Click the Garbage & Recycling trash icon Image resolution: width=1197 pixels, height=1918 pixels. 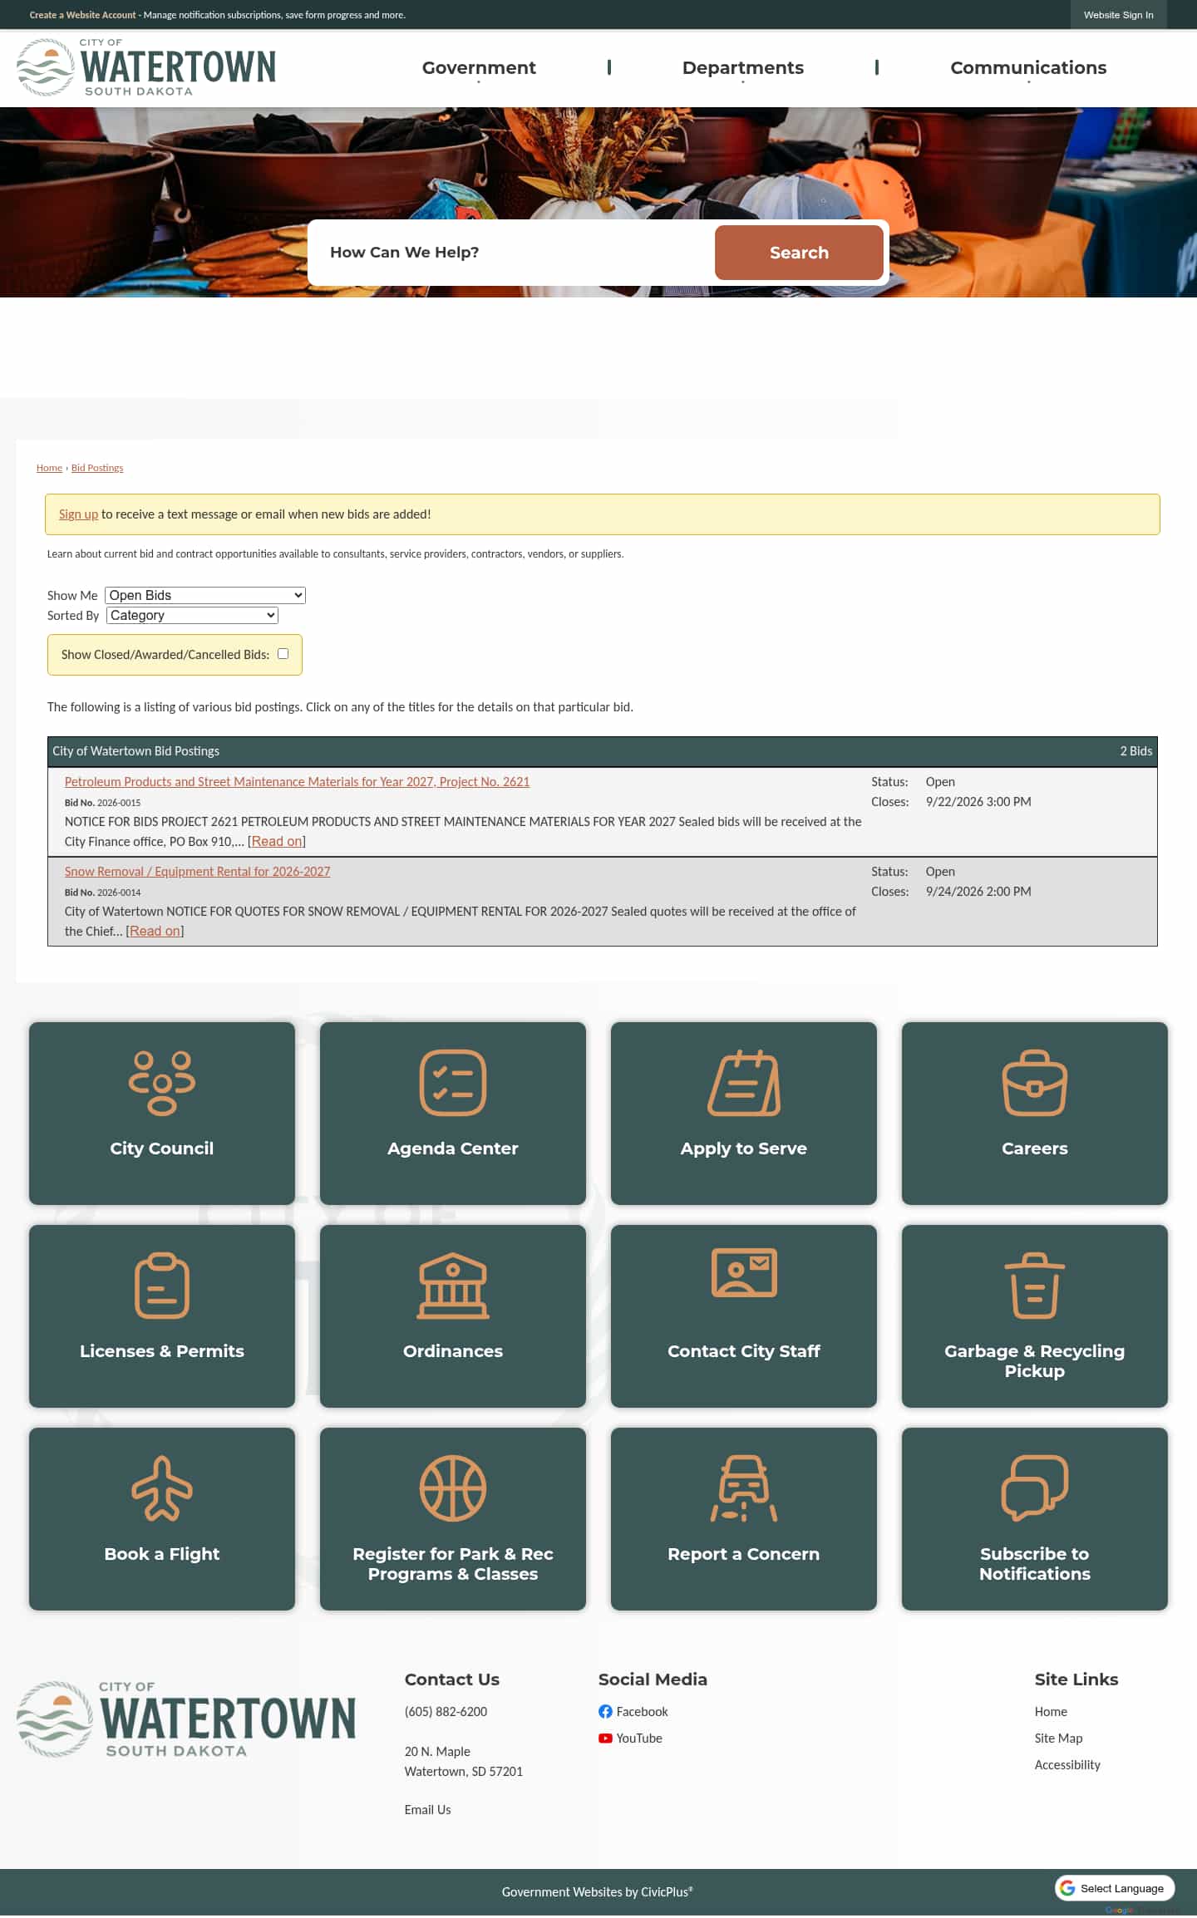1035,1285
